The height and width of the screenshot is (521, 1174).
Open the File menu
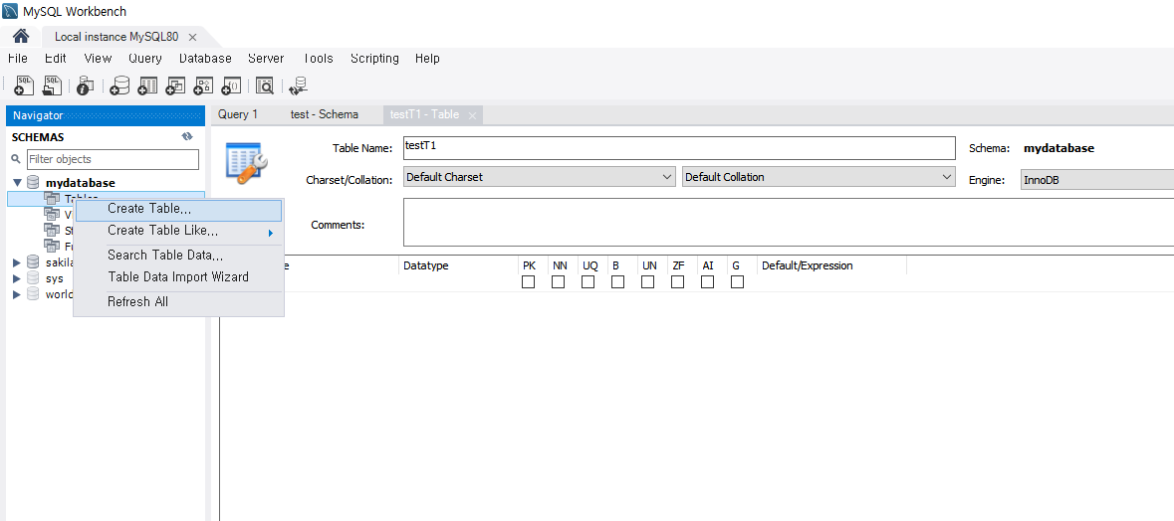tap(17, 59)
